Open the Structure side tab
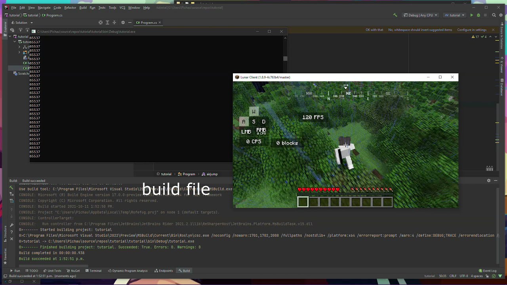Screen dimensions: 507x285 click(x=5, y=233)
